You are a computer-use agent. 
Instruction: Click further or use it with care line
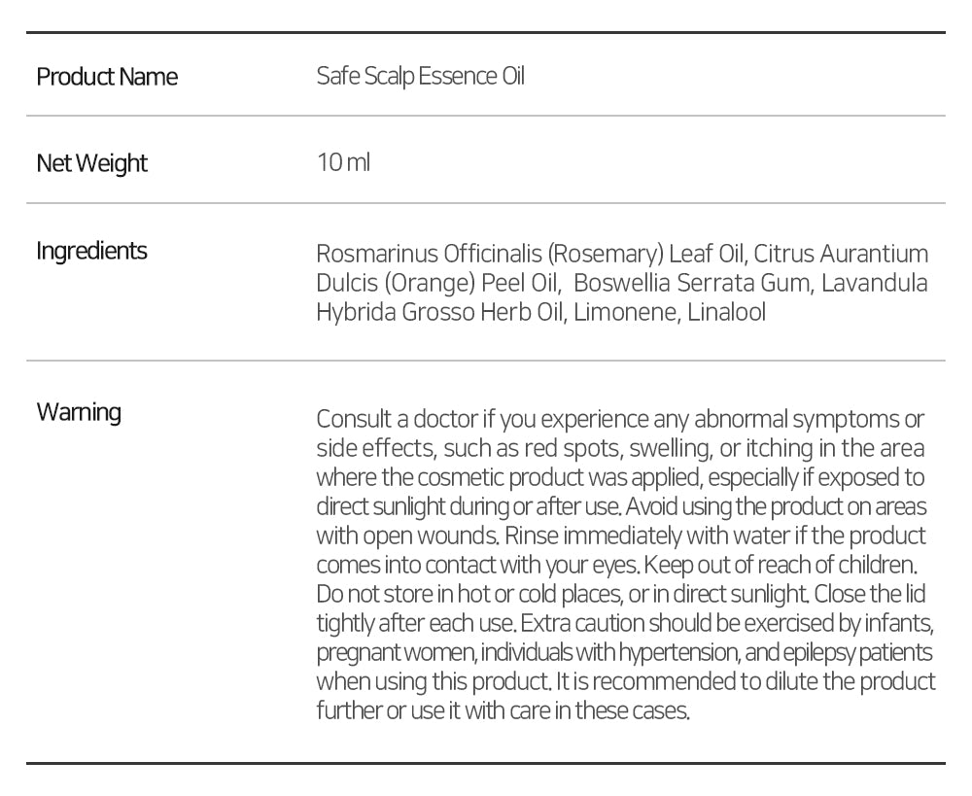click(x=503, y=710)
